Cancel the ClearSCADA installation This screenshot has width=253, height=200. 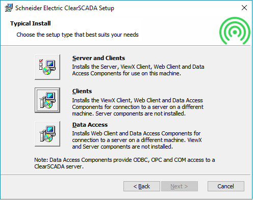(226, 186)
